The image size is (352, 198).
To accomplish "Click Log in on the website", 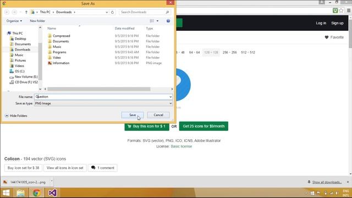I will point(321,23).
